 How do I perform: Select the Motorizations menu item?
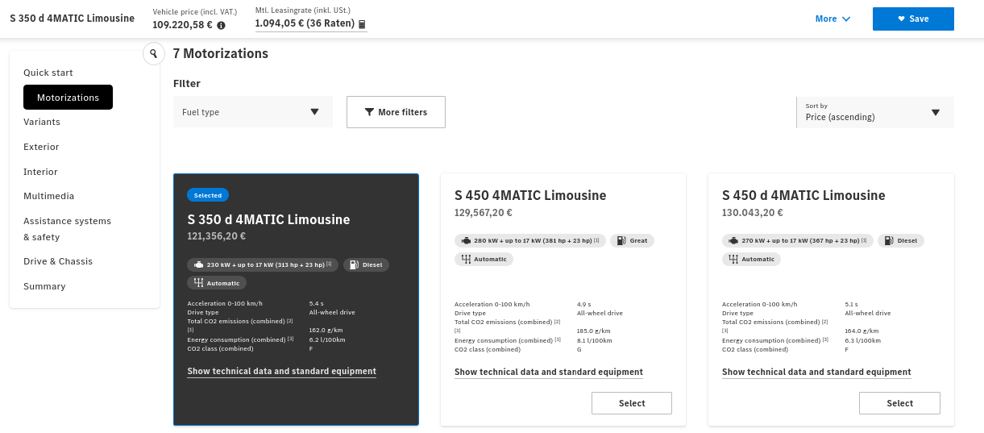(69, 98)
